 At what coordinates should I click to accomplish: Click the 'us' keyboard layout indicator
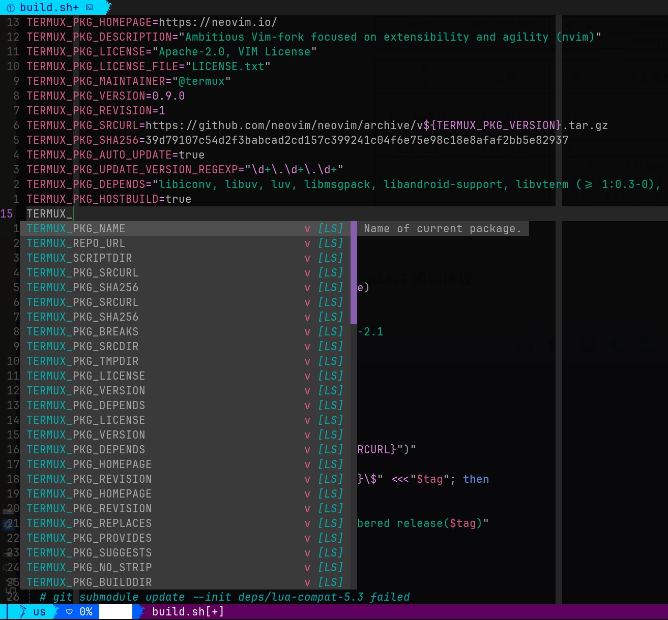39,612
